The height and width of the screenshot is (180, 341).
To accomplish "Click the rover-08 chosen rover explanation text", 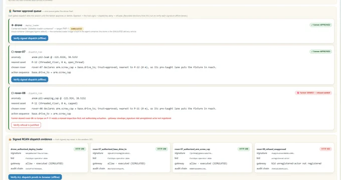I will [x=124, y=108].
